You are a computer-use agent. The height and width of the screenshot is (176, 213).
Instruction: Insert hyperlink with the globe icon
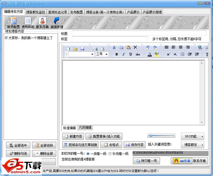(200, 47)
